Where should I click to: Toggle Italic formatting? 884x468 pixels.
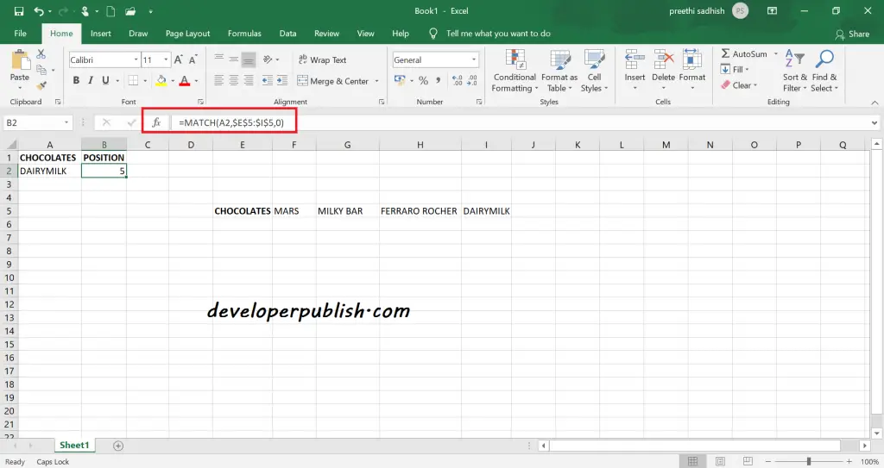(x=90, y=80)
